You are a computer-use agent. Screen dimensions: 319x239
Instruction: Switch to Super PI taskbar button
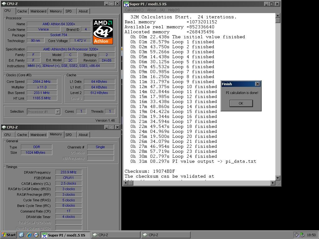(65, 235)
